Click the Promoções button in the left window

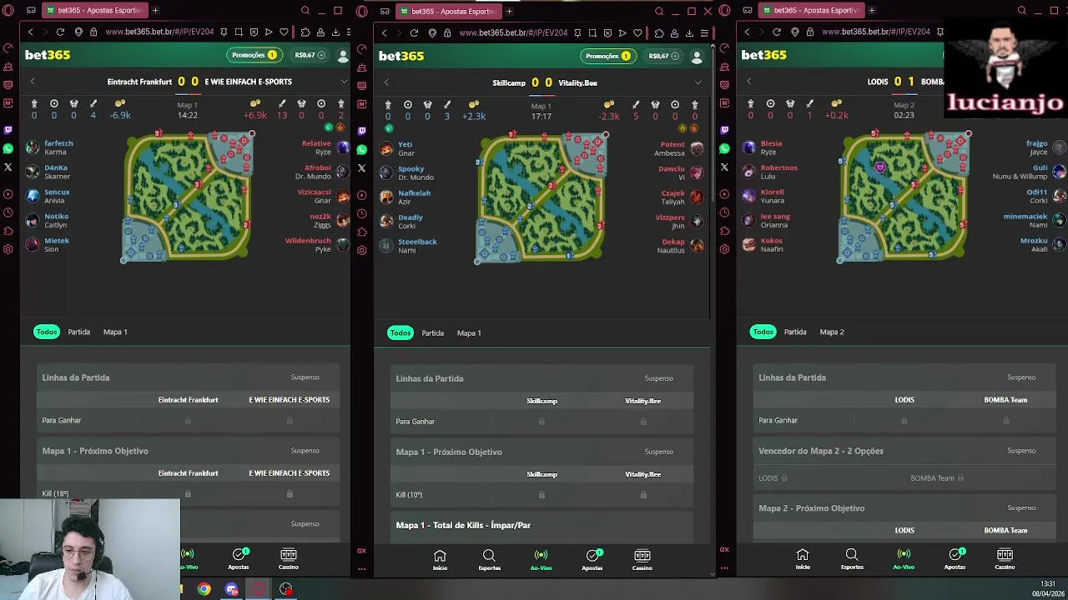(254, 55)
